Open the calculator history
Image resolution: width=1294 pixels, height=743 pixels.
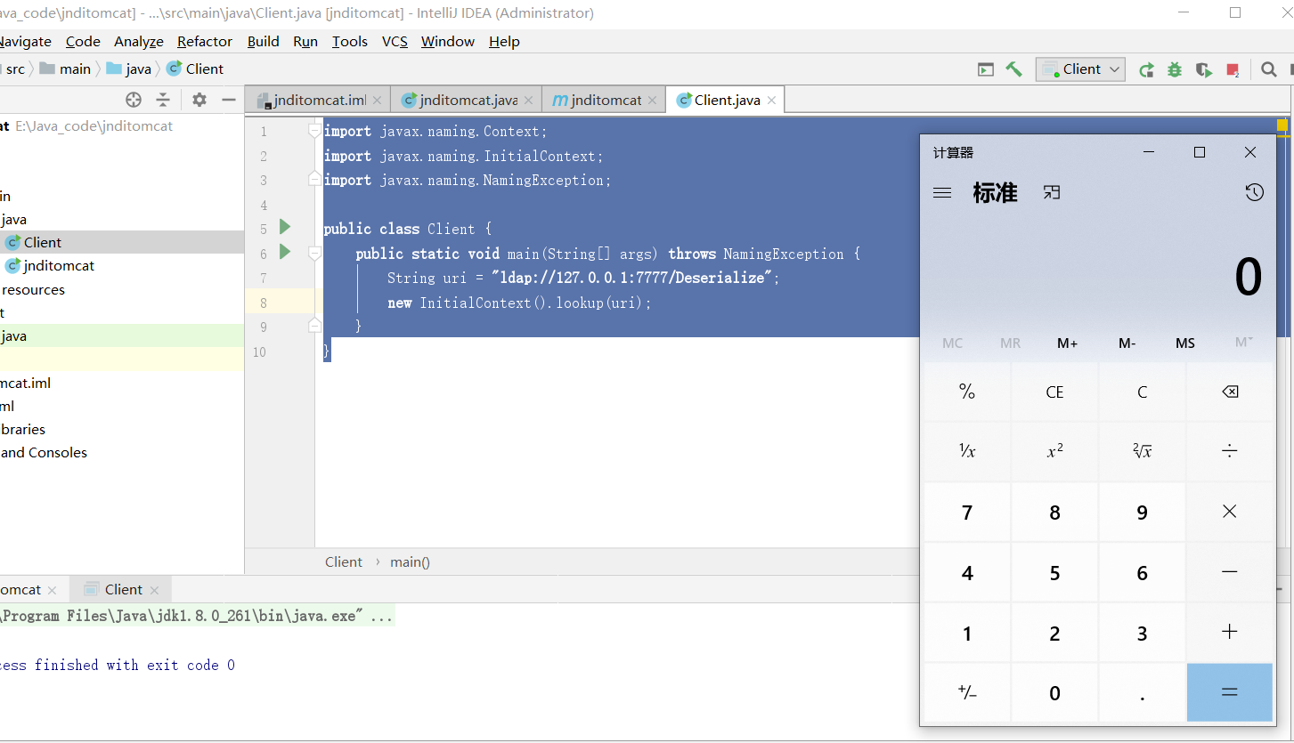pyautogui.click(x=1254, y=192)
